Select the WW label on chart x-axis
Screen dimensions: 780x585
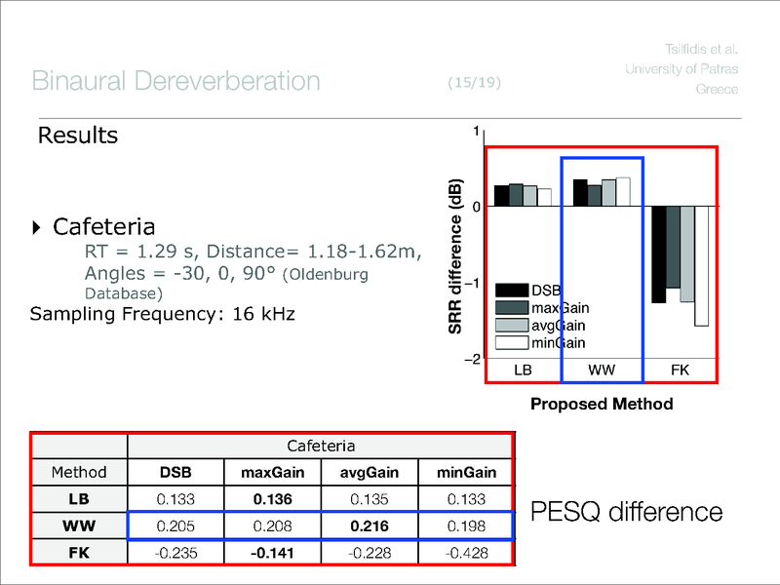601,371
